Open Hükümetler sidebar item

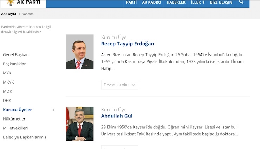[x=14, y=119]
